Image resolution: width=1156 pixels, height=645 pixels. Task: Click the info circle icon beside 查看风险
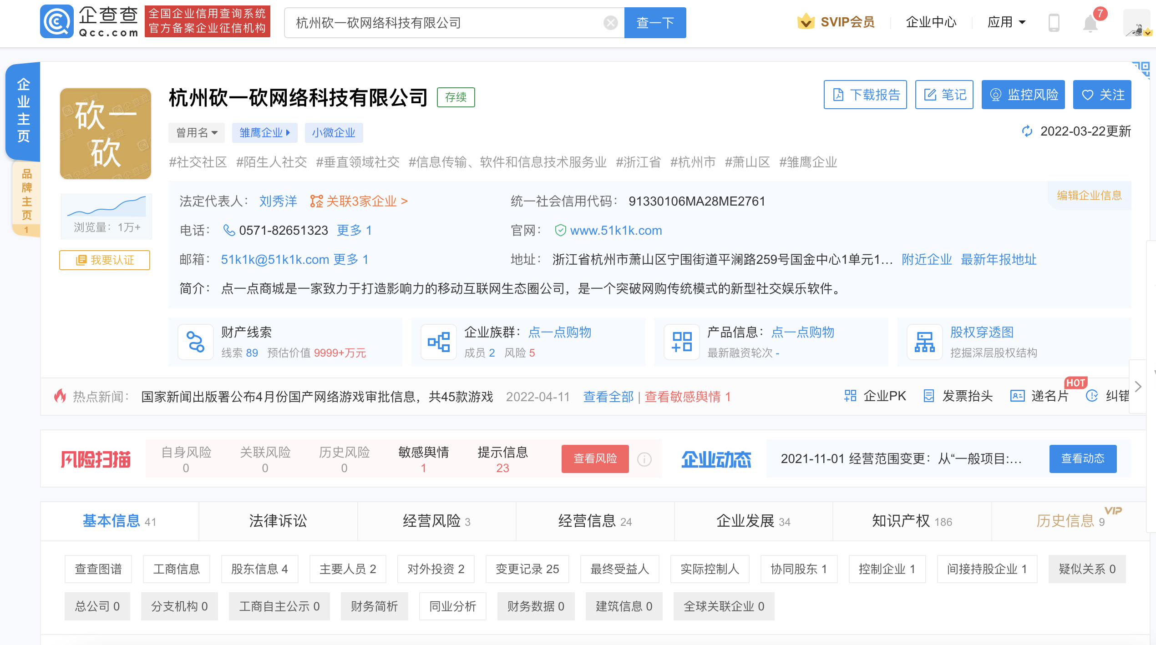tap(644, 459)
